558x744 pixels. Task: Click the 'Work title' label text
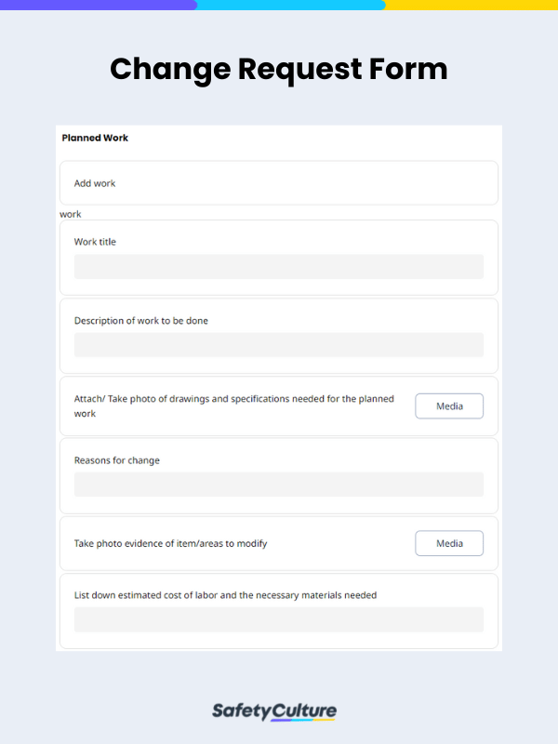click(95, 242)
